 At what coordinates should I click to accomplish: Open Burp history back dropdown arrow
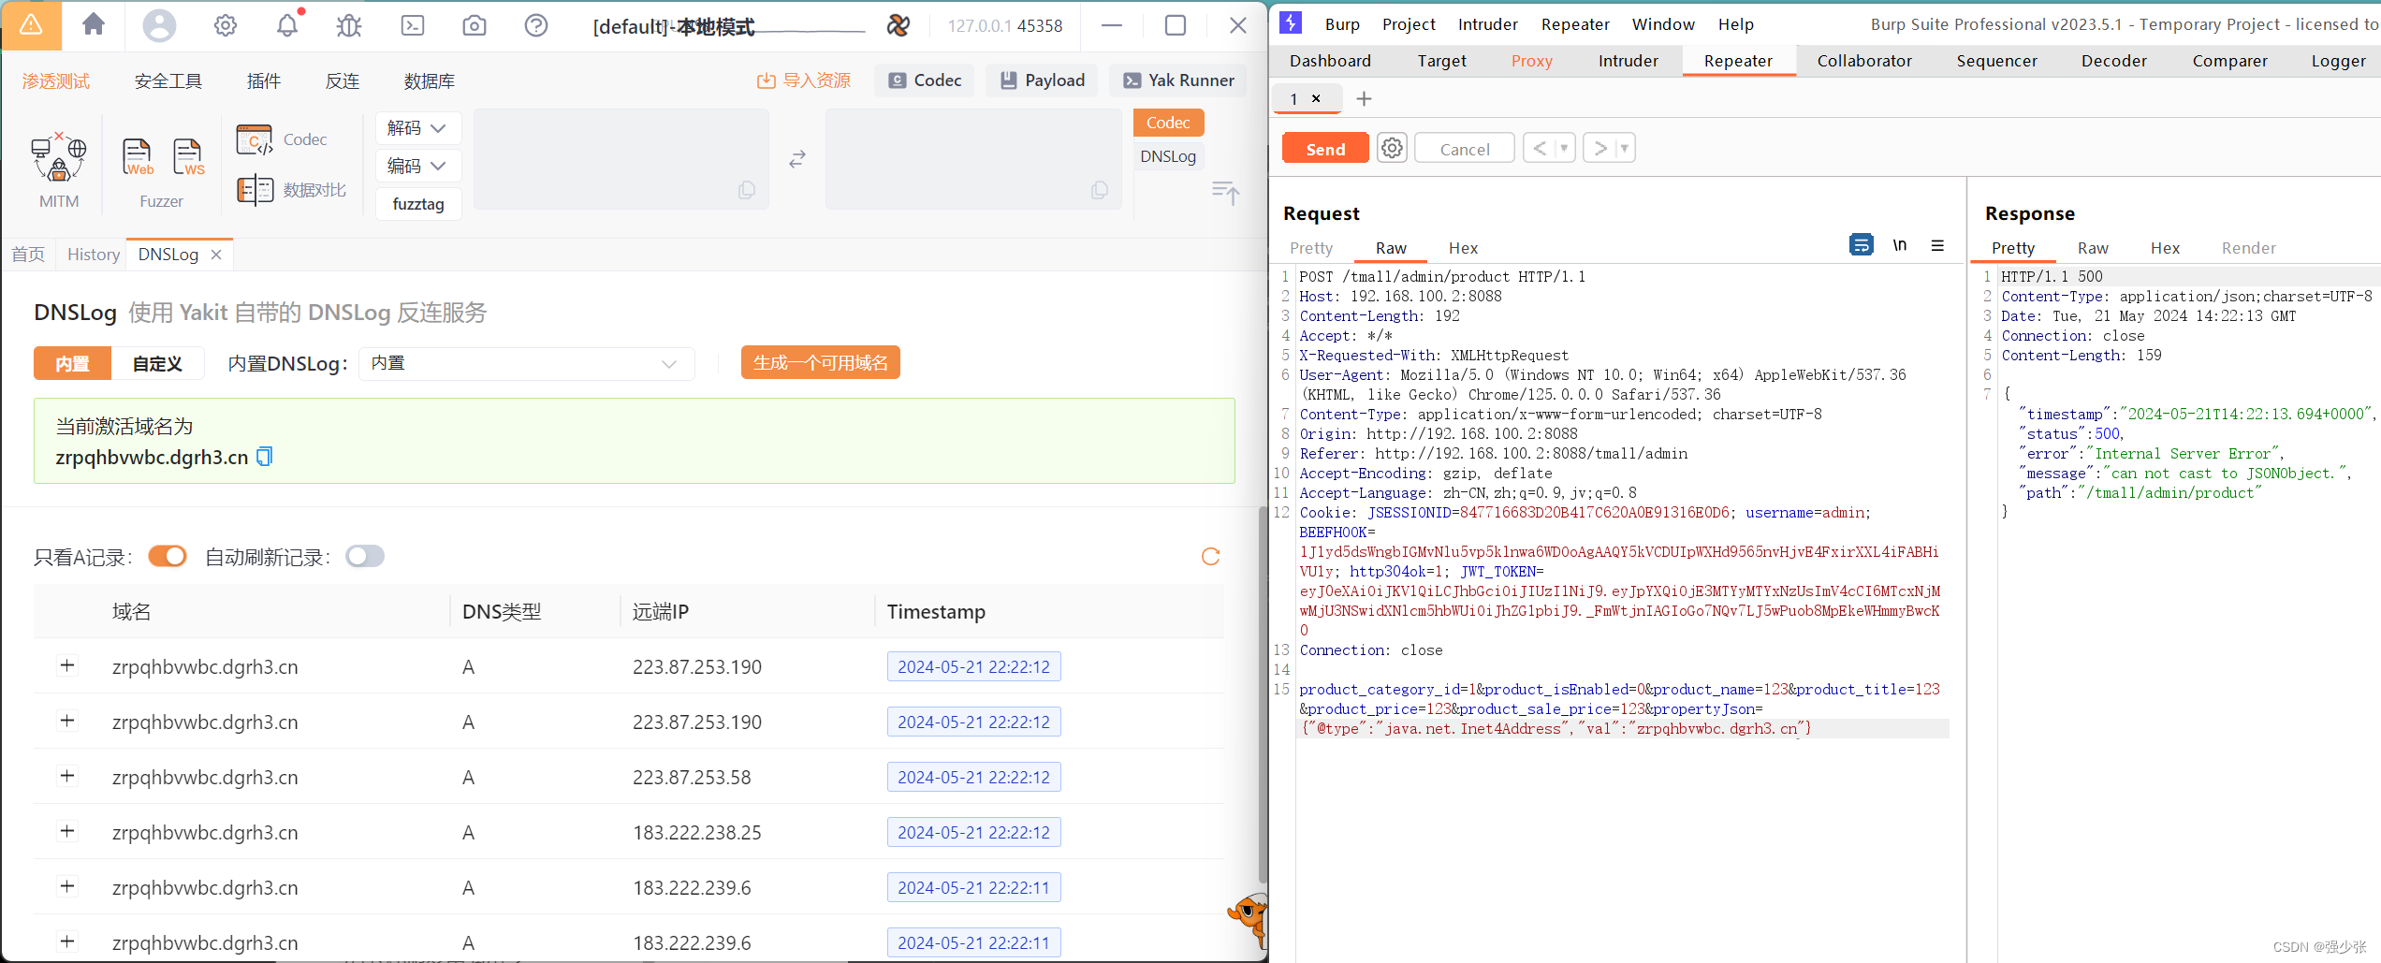(1564, 148)
